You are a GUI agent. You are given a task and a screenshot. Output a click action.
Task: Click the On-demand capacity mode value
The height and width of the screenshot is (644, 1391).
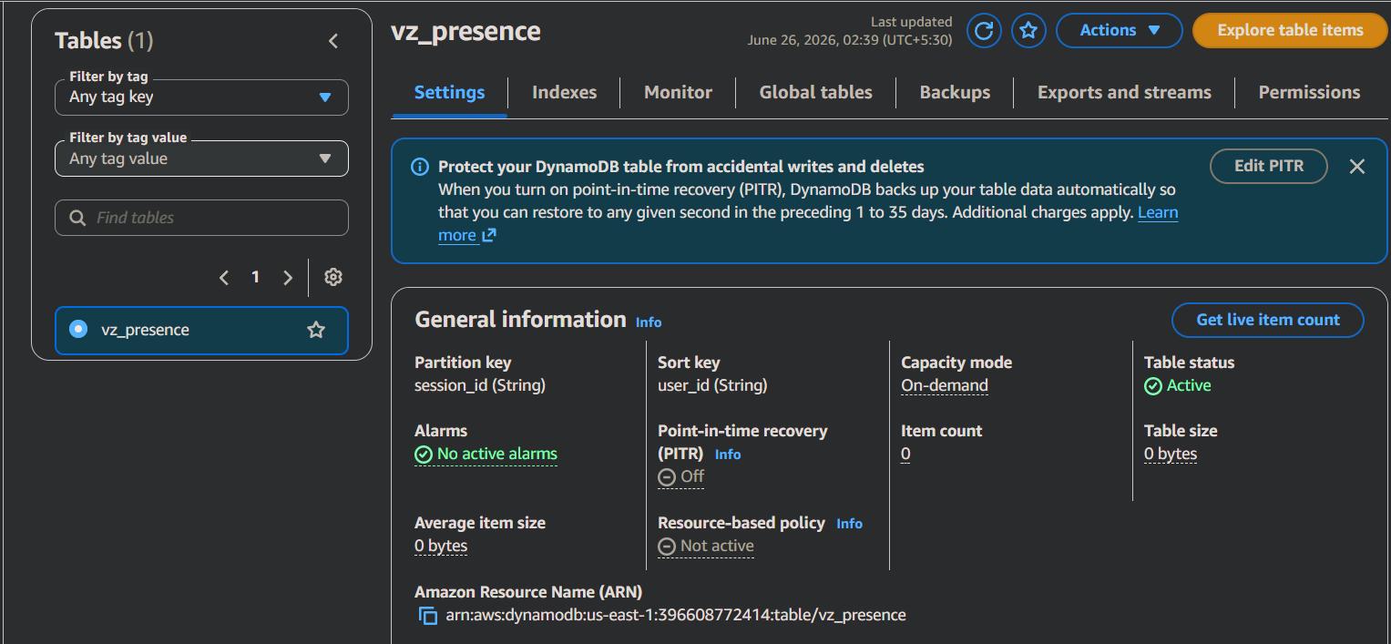pos(945,385)
